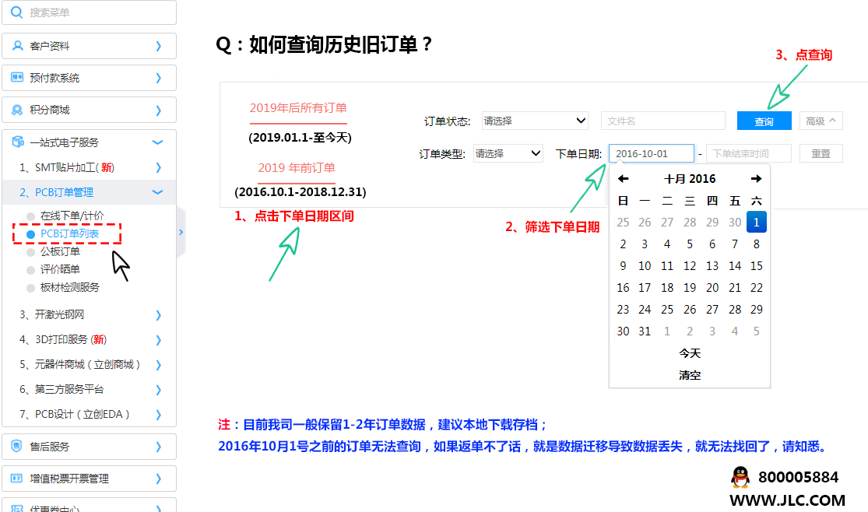Select the 公板订单 radio item
Viewport: 868px width, 512px height.
pyautogui.click(x=31, y=252)
